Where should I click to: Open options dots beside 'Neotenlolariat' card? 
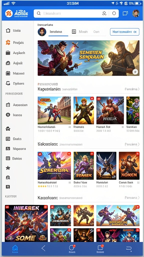pyautogui.click(x=70, y=127)
